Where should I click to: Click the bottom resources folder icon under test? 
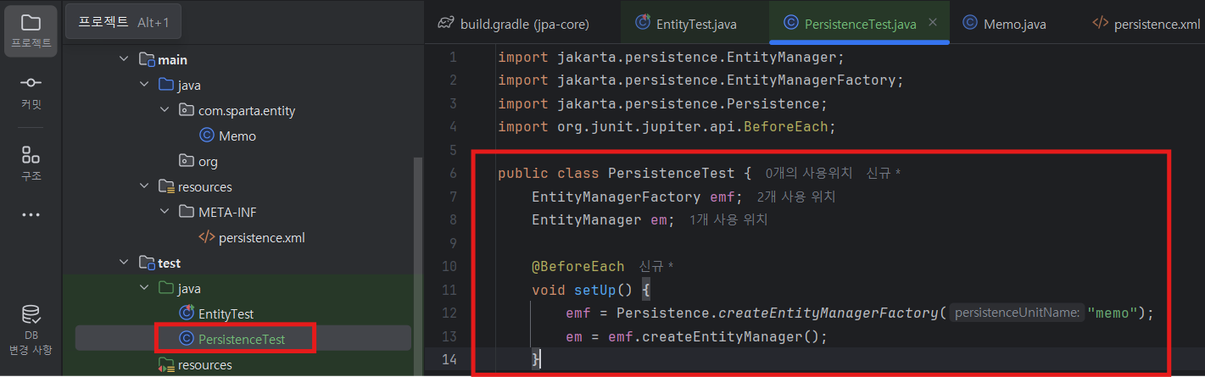[x=166, y=364]
